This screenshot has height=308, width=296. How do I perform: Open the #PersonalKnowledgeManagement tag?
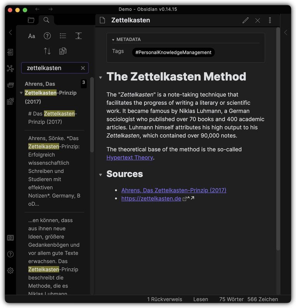pyautogui.click(x=173, y=52)
